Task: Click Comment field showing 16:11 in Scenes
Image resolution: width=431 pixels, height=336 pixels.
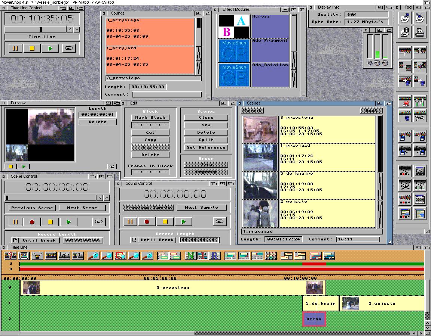Action: click(358, 239)
